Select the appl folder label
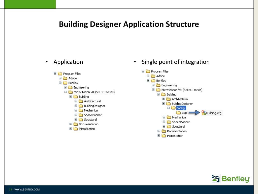 pos(185,113)
